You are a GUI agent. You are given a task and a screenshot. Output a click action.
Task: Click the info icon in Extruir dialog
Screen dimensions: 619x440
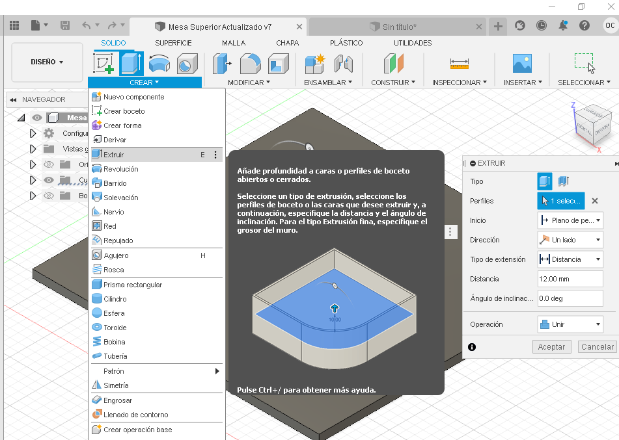tap(472, 347)
